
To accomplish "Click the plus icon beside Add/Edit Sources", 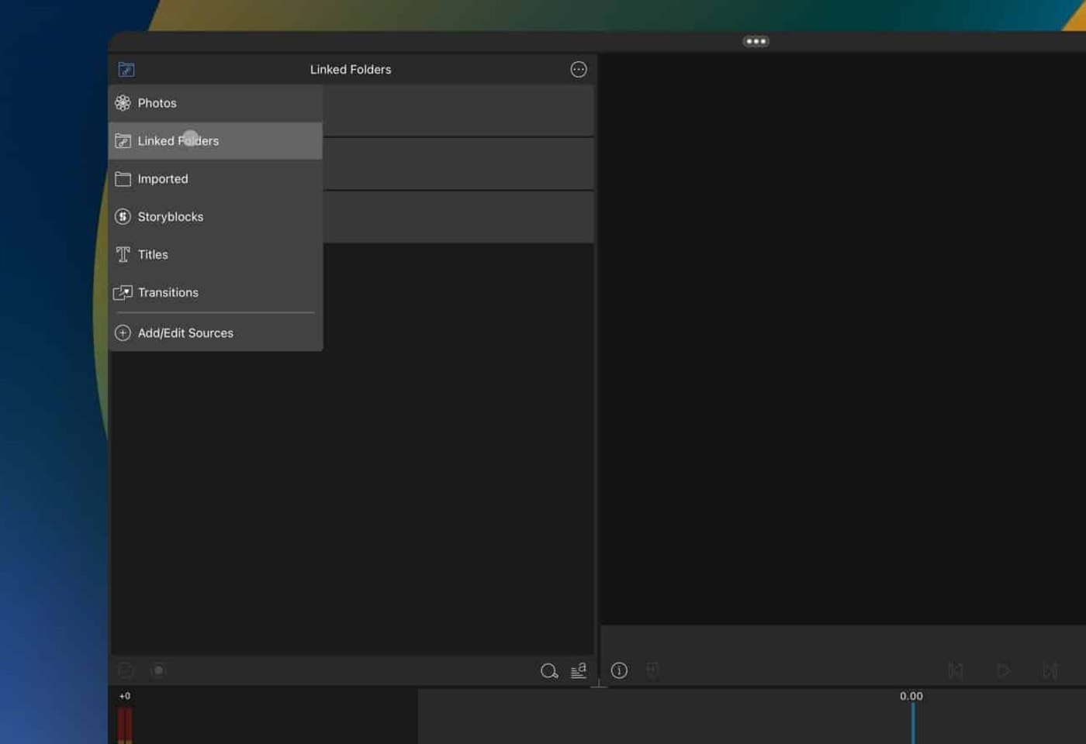I will coord(123,332).
